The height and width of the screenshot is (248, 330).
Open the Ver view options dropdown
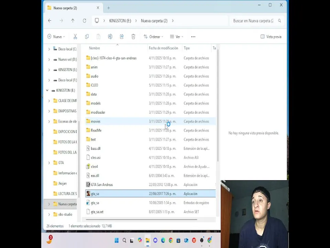(x=177, y=37)
